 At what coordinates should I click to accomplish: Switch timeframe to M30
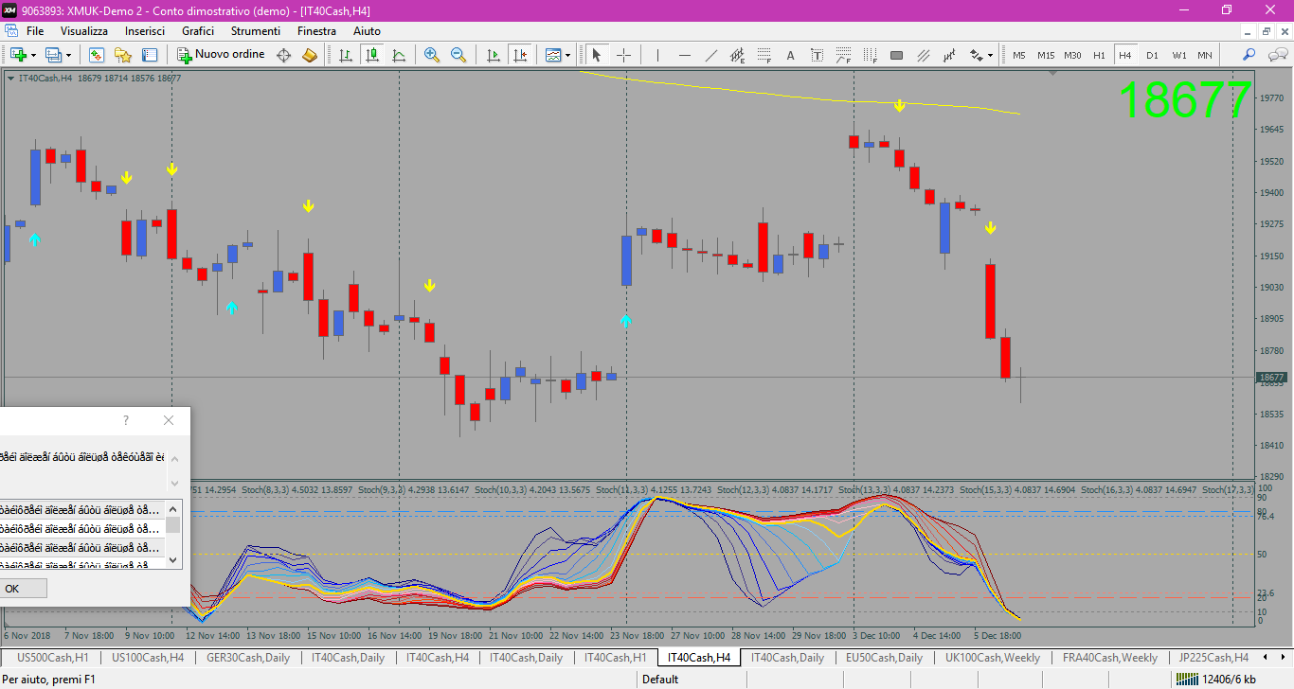point(1072,55)
